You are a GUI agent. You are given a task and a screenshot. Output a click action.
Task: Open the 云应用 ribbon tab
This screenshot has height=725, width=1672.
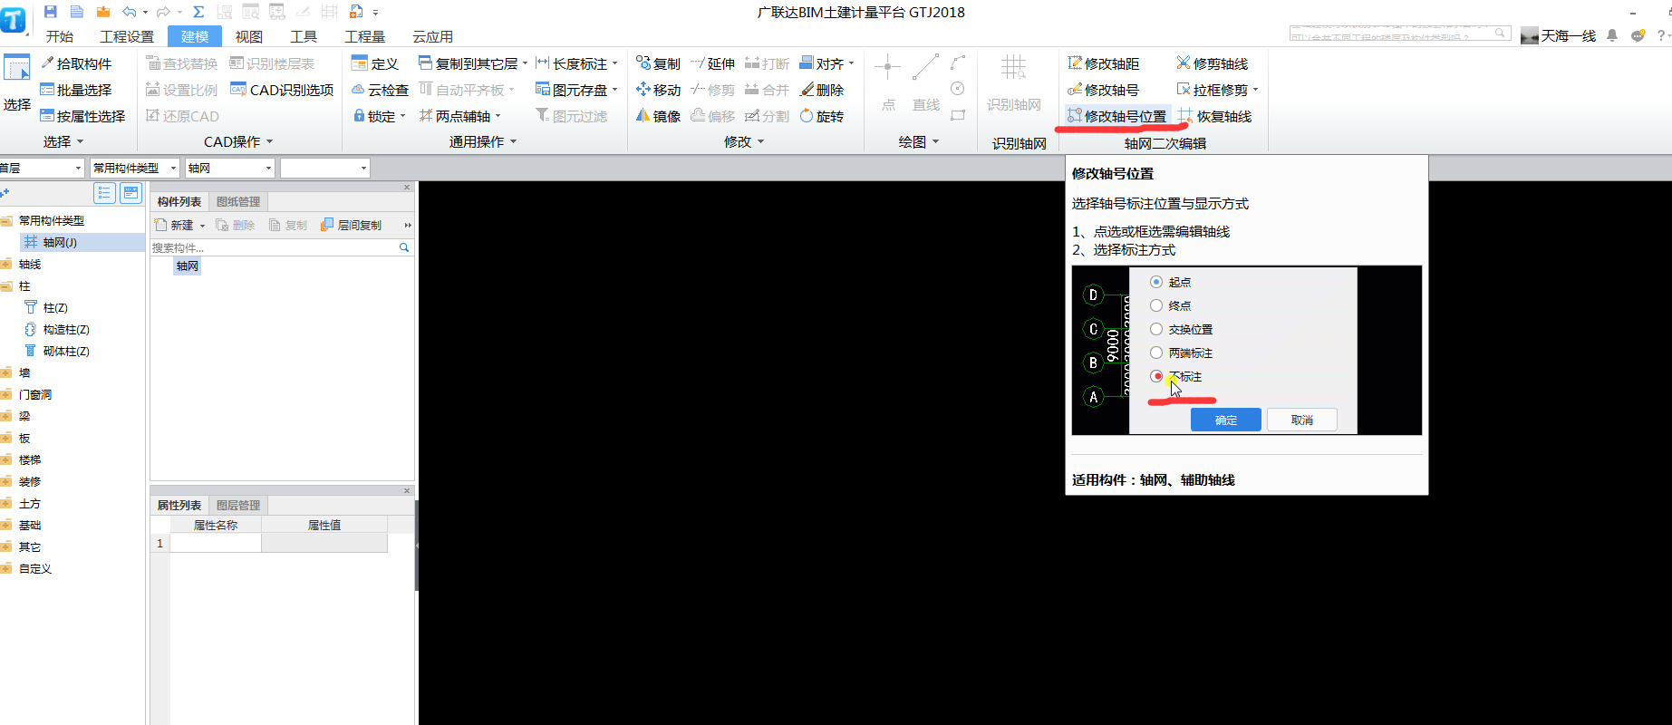(432, 36)
